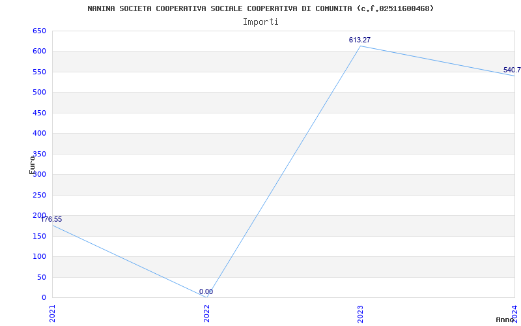This screenshot has height=326, width=521.
Task: Click the 540.7 data label
Action: 512,70
